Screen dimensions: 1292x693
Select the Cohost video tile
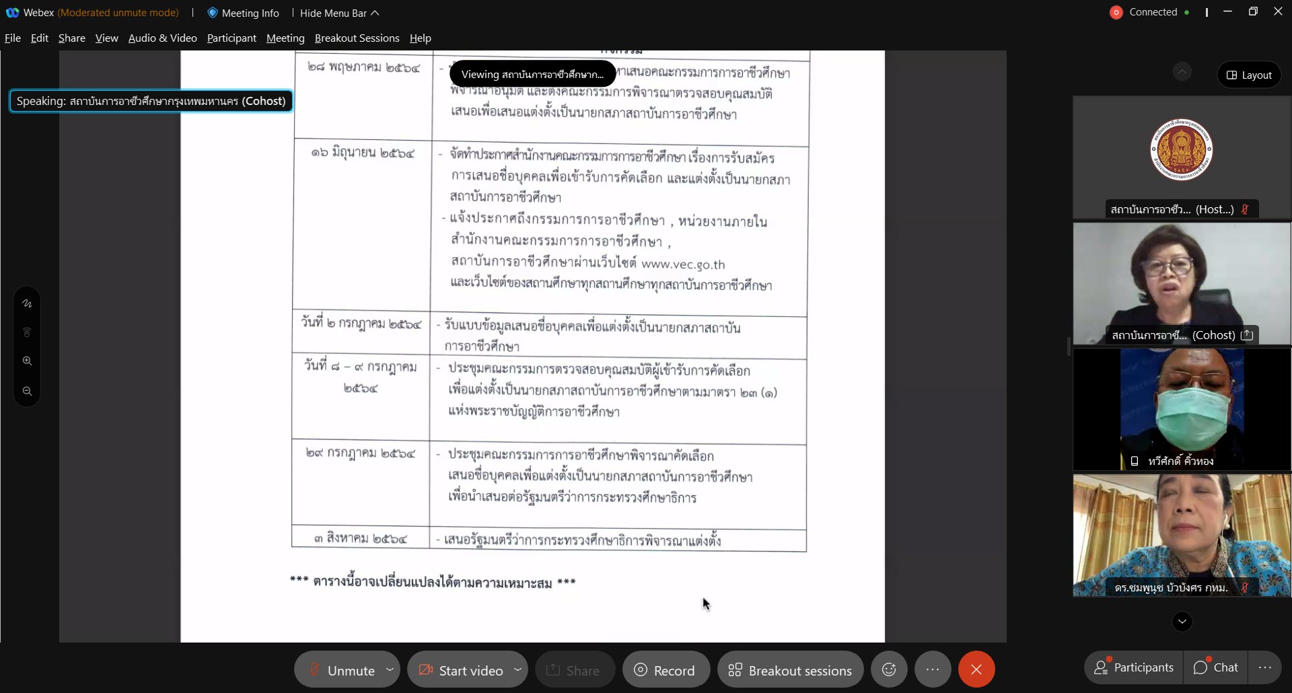coord(1182,283)
